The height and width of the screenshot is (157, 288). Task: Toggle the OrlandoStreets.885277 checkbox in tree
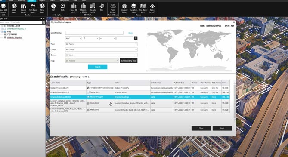pyautogui.click(x=2, y=29)
